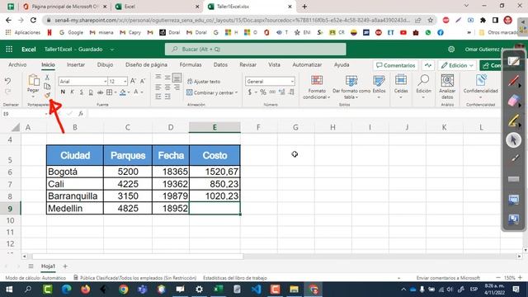Click the decrease decimals icon

coord(291,92)
